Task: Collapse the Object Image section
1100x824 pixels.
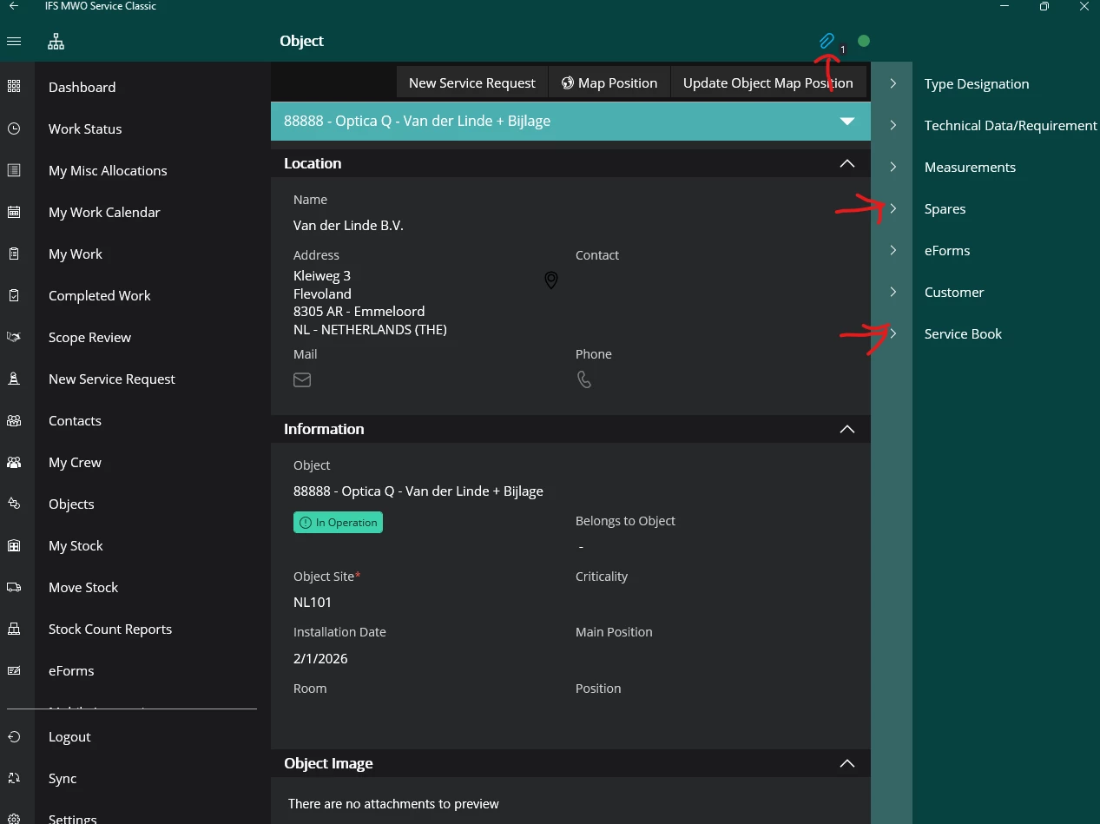Action: click(x=847, y=763)
